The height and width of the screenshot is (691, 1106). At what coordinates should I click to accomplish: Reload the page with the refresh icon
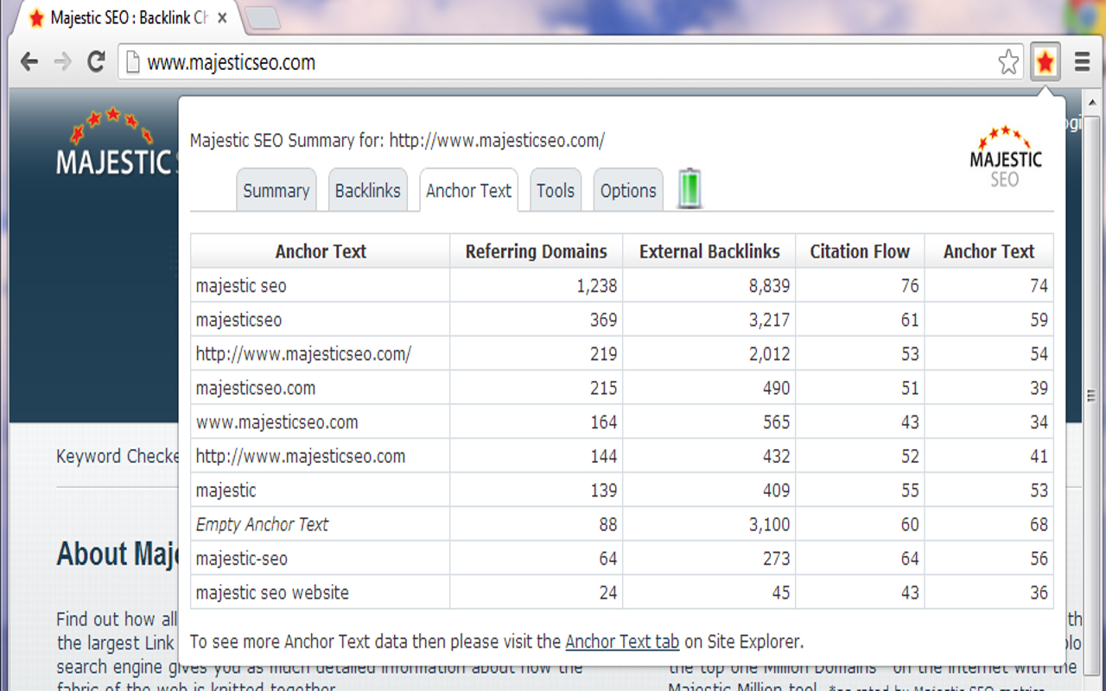(x=96, y=62)
